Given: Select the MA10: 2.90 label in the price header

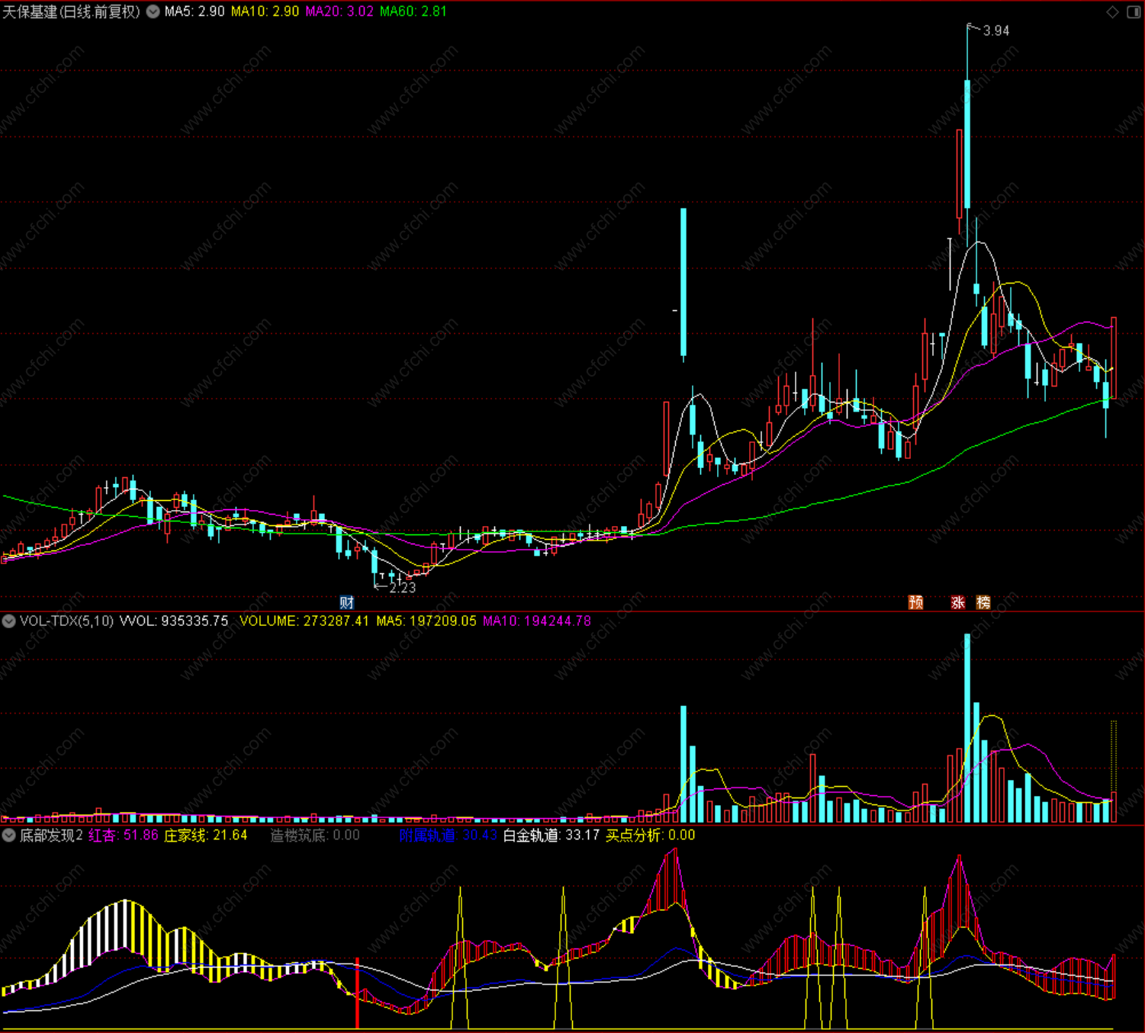Looking at the screenshot, I should click(x=265, y=11).
